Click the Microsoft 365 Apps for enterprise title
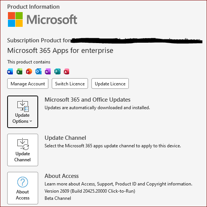This screenshot has width=207, height=207. pyautogui.click(x=60, y=51)
